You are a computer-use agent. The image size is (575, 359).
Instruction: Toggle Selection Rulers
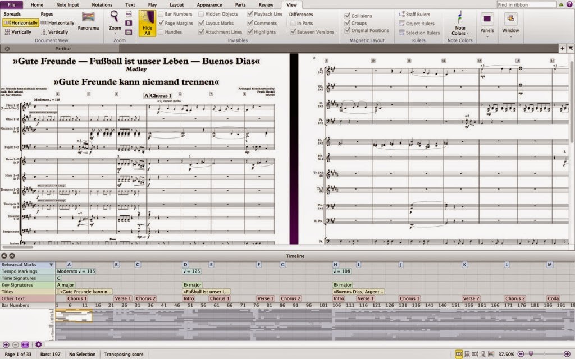pos(419,33)
